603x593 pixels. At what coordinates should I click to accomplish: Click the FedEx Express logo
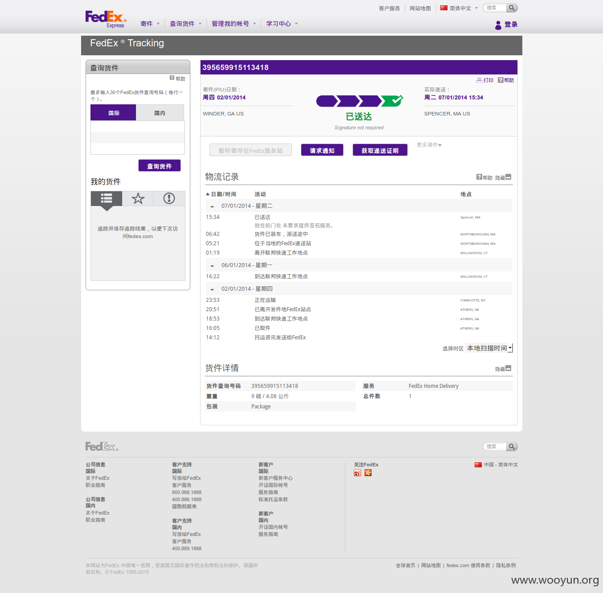tap(106, 19)
